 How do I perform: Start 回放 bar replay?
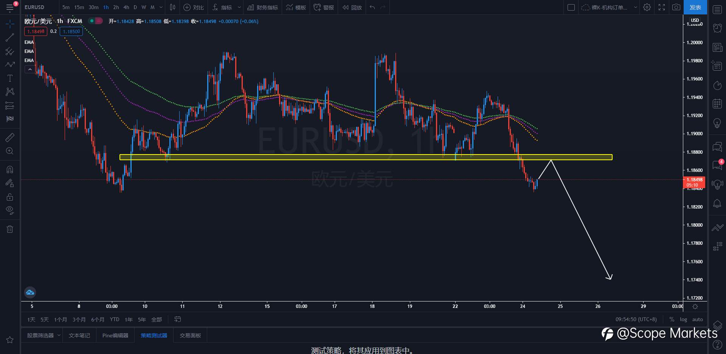tap(352, 7)
